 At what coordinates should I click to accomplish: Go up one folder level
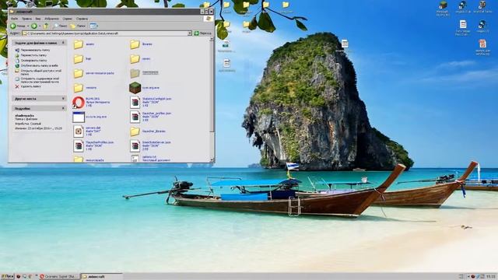point(47,26)
